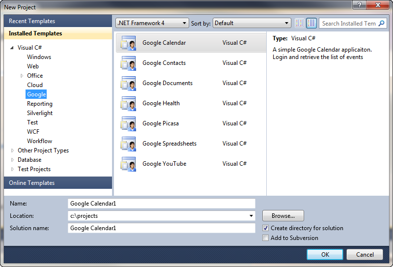Select the Office tree item
This screenshot has height=267, width=393.
(x=35, y=76)
